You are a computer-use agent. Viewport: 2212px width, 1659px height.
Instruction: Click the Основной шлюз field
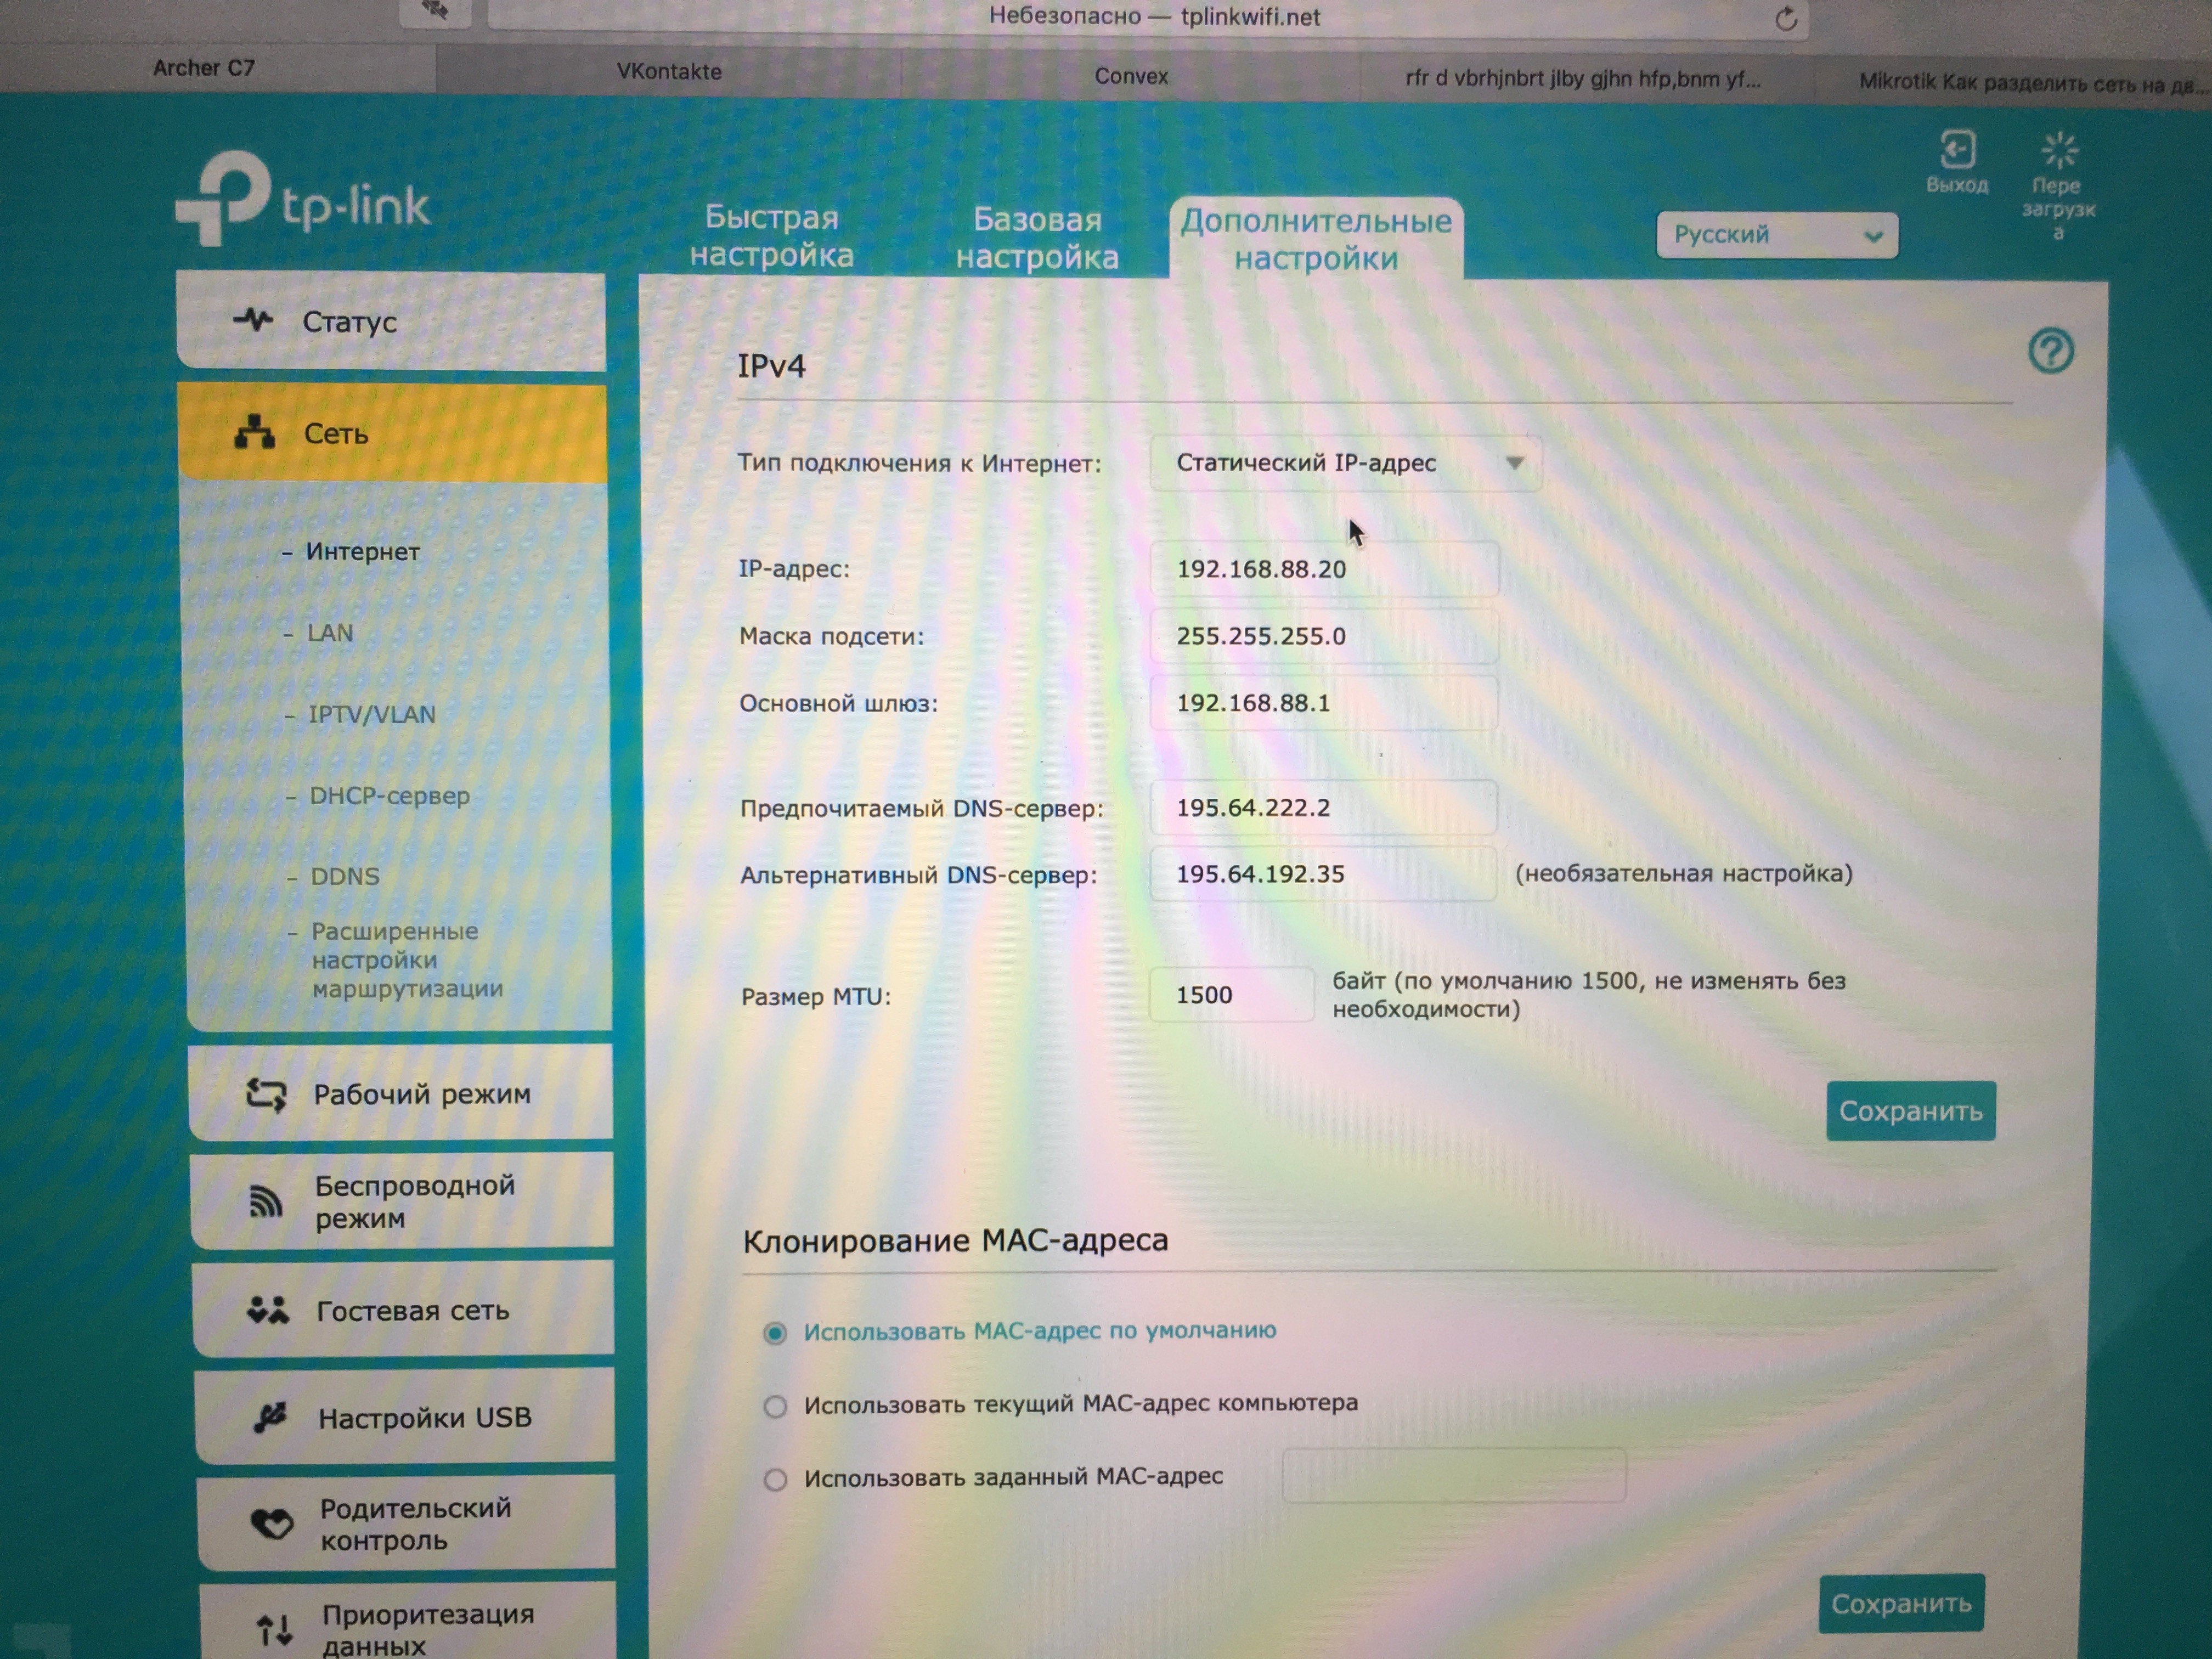tap(1324, 703)
